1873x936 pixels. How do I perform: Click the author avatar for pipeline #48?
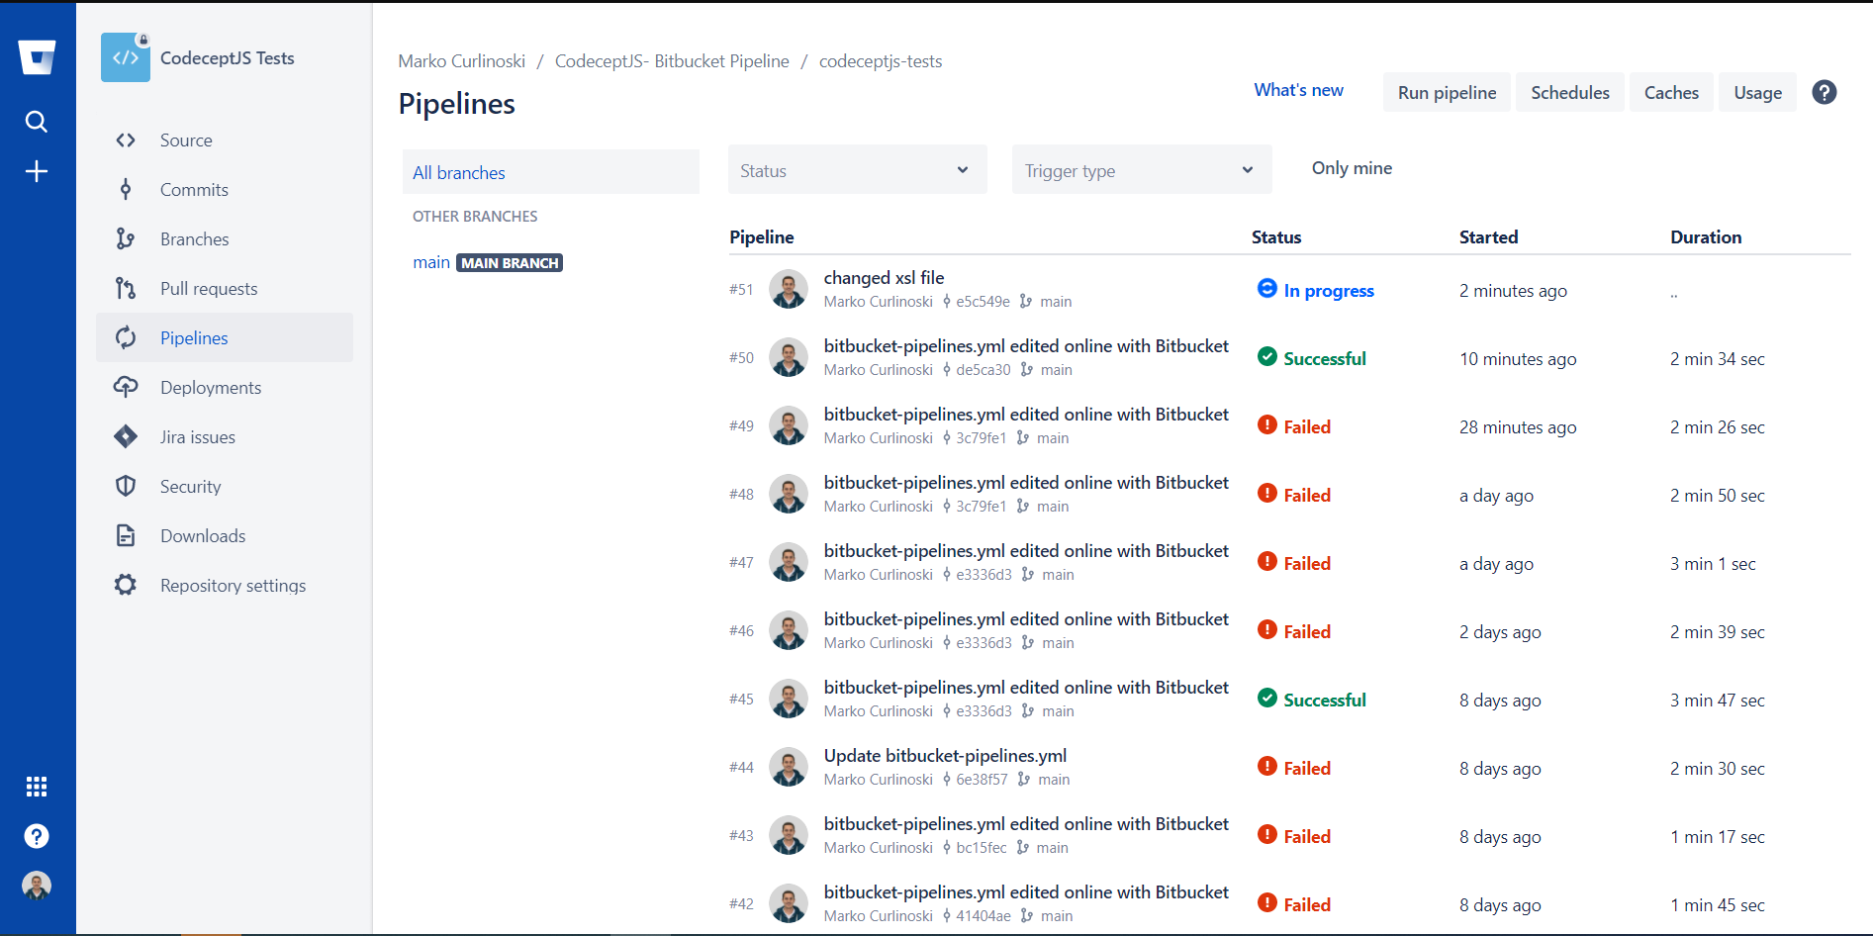click(789, 495)
